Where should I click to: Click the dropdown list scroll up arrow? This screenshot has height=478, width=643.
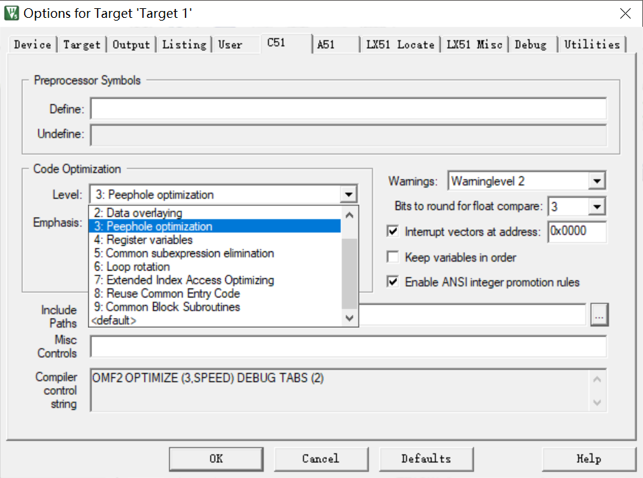click(350, 215)
